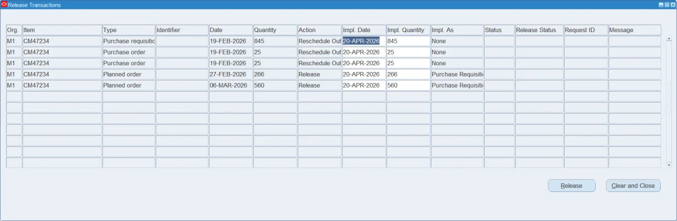The width and height of the screenshot is (677, 221).
Task: Click the Message field in the Purchase requisition row
Action: point(635,41)
